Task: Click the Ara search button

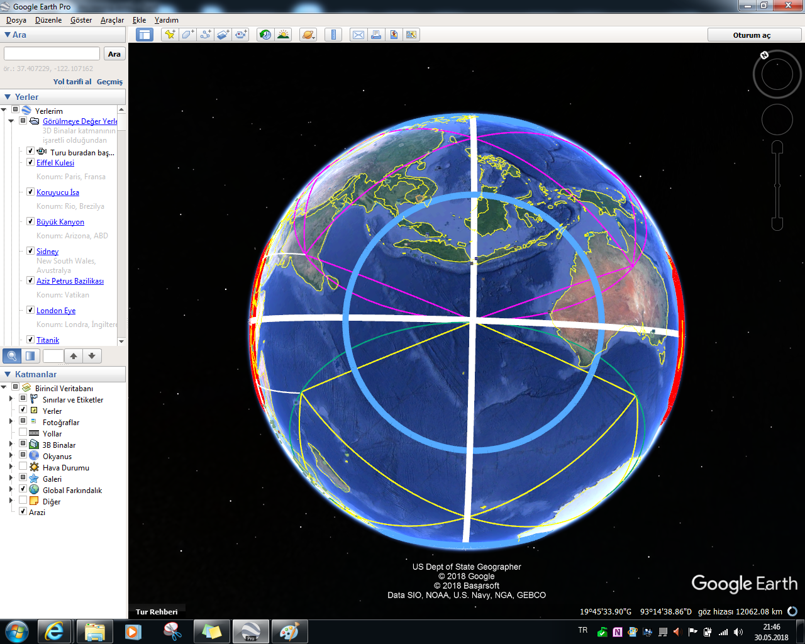Action: [114, 54]
